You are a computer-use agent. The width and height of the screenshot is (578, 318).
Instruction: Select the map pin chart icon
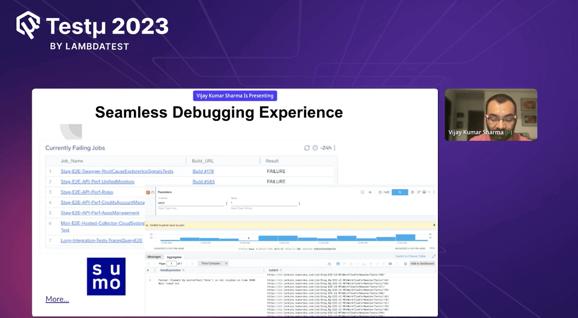[384, 264]
